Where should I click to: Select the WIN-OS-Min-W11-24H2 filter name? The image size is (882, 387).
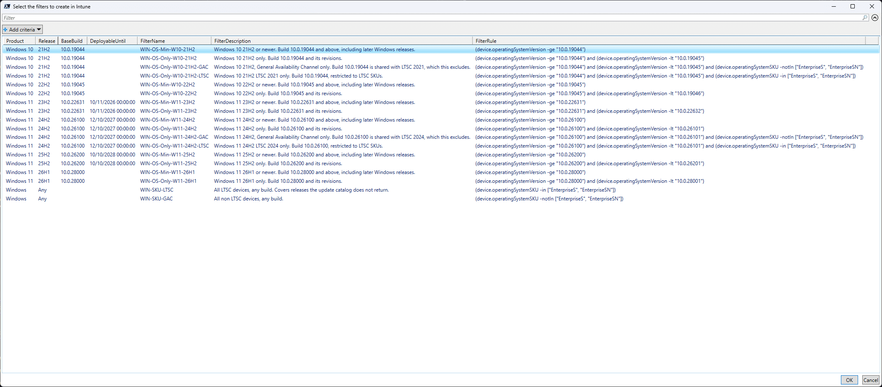(x=167, y=120)
